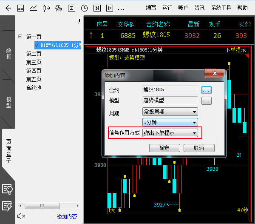Select 合约池 in the page tree

(x=34, y=88)
